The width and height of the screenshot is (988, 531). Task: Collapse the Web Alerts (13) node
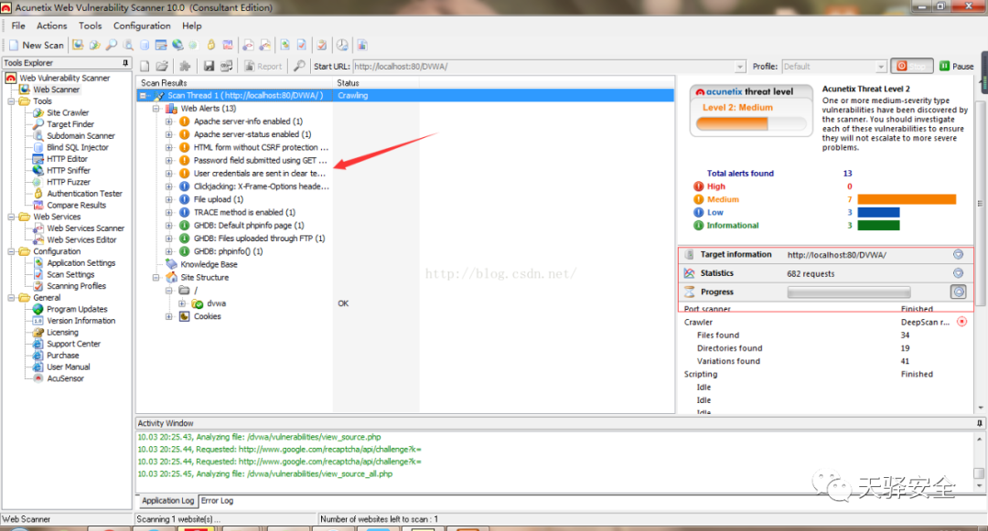(156, 109)
